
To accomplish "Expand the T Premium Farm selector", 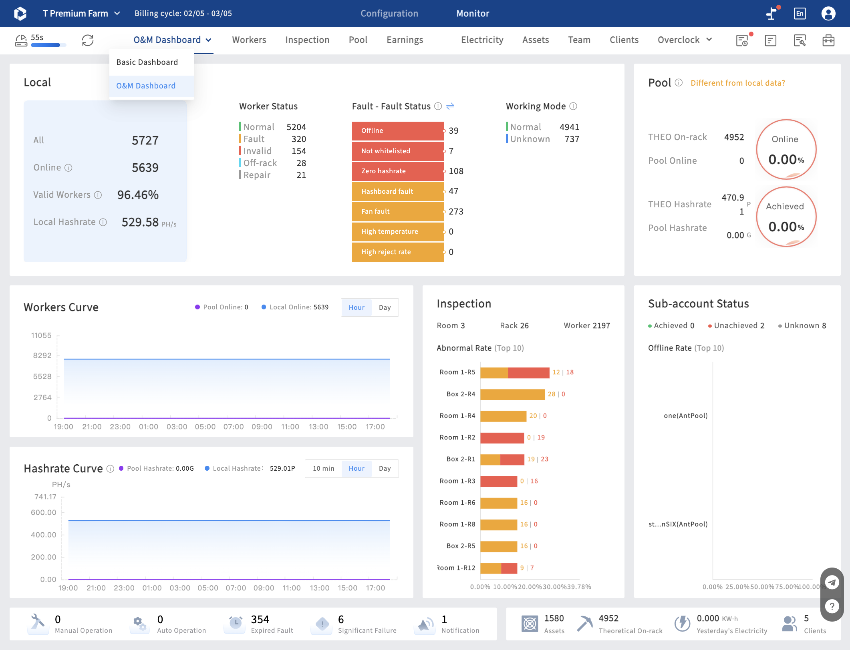I will (81, 14).
